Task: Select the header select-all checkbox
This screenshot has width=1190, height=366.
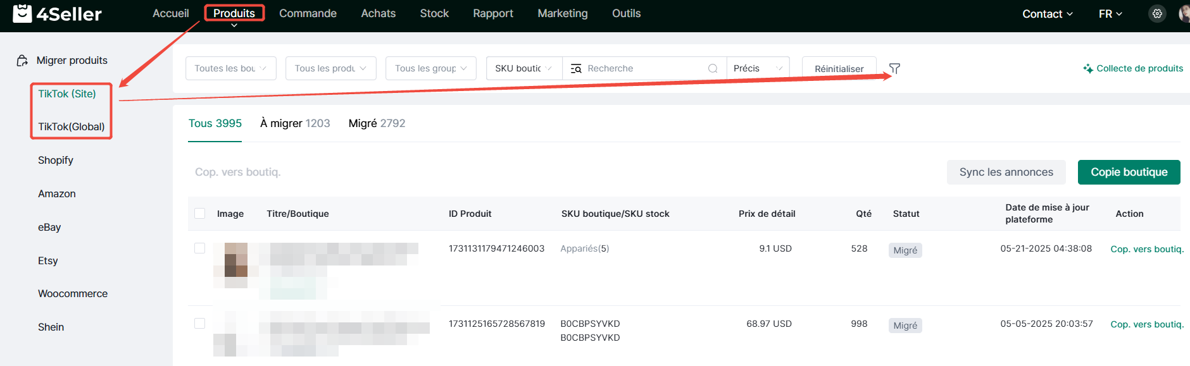Action: 199,214
